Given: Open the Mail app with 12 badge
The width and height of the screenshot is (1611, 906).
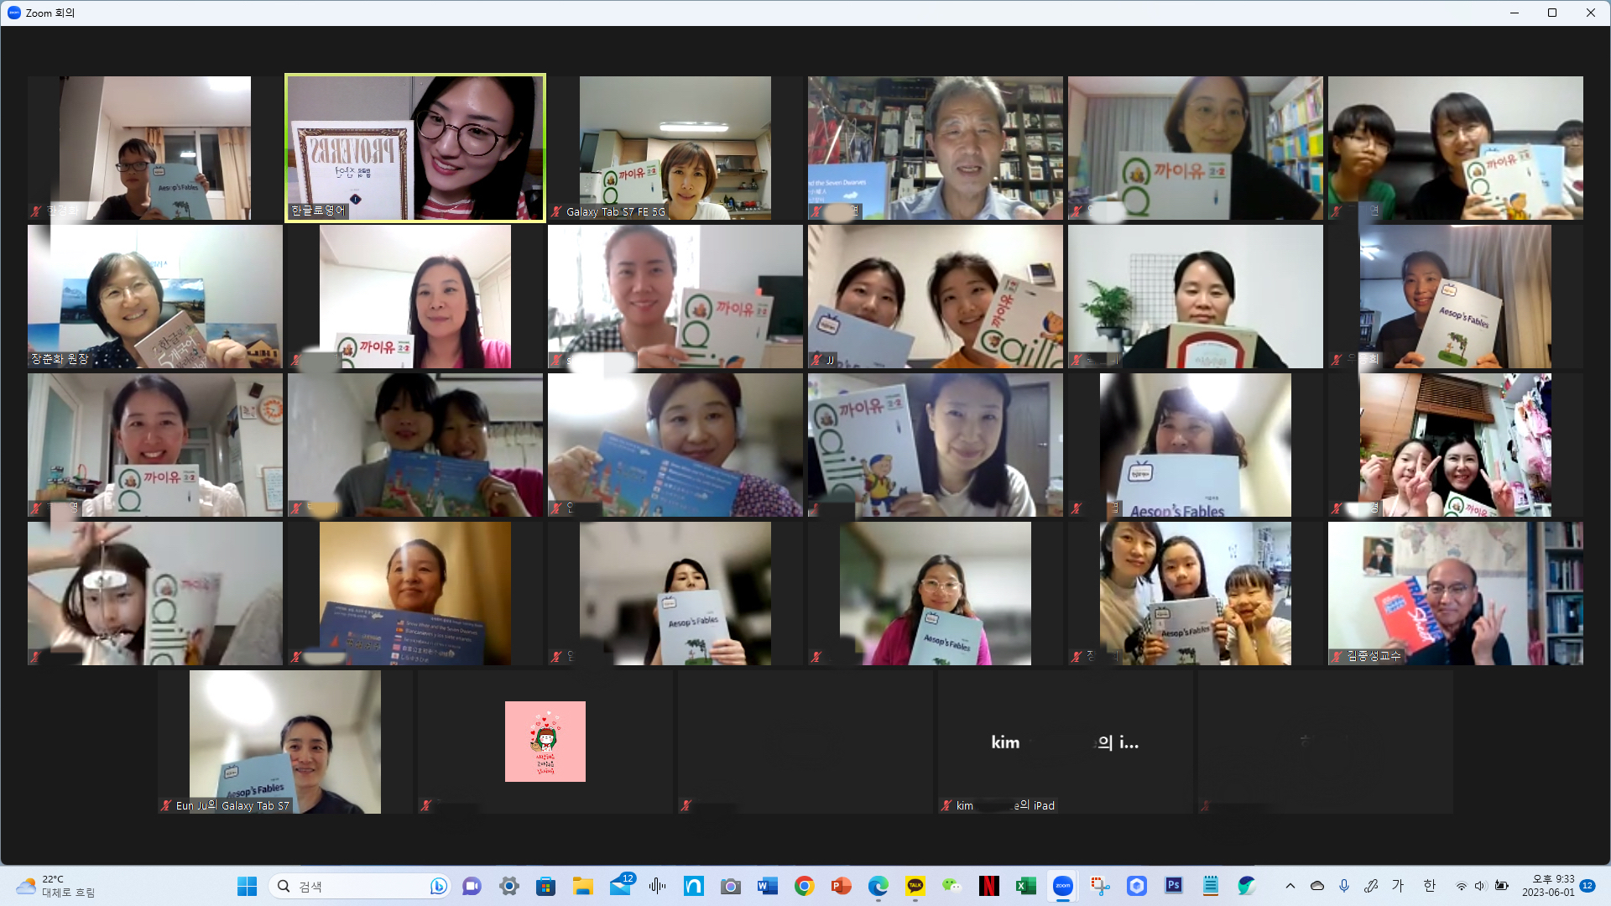Looking at the screenshot, I should (620, 886).
